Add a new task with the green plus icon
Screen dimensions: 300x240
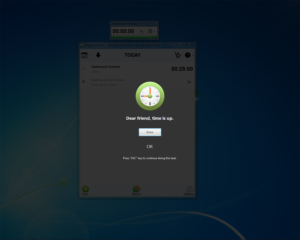coord(85,189)
